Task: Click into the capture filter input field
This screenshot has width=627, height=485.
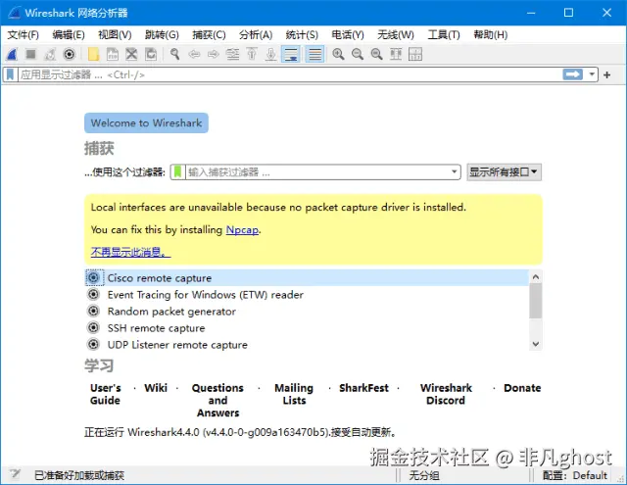Action: coord(317,171)
